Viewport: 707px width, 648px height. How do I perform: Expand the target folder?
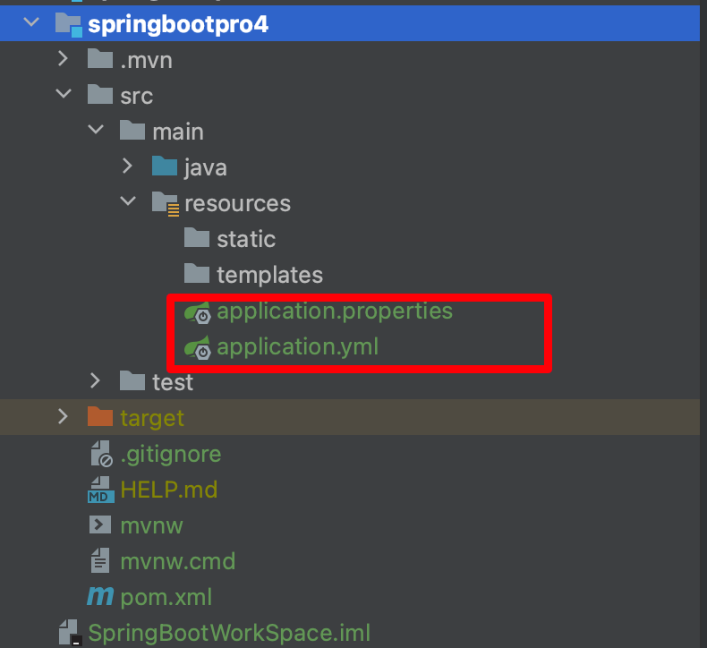click(64, 416)
